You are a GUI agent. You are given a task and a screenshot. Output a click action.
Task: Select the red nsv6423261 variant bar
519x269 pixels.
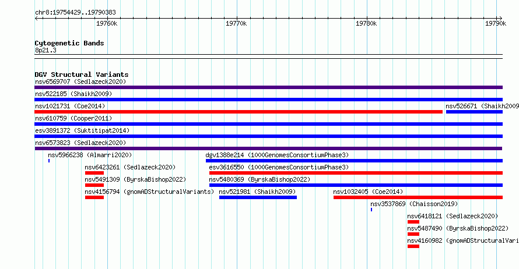tap(94, 173)
